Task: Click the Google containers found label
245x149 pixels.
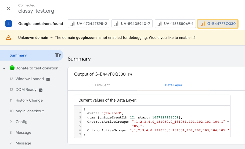Action: tap(41, 24)
